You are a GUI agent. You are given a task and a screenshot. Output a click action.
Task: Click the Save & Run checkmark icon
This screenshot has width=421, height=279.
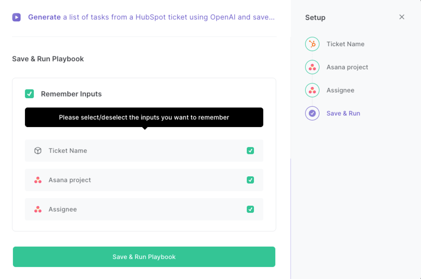click(x=312, y=113)
